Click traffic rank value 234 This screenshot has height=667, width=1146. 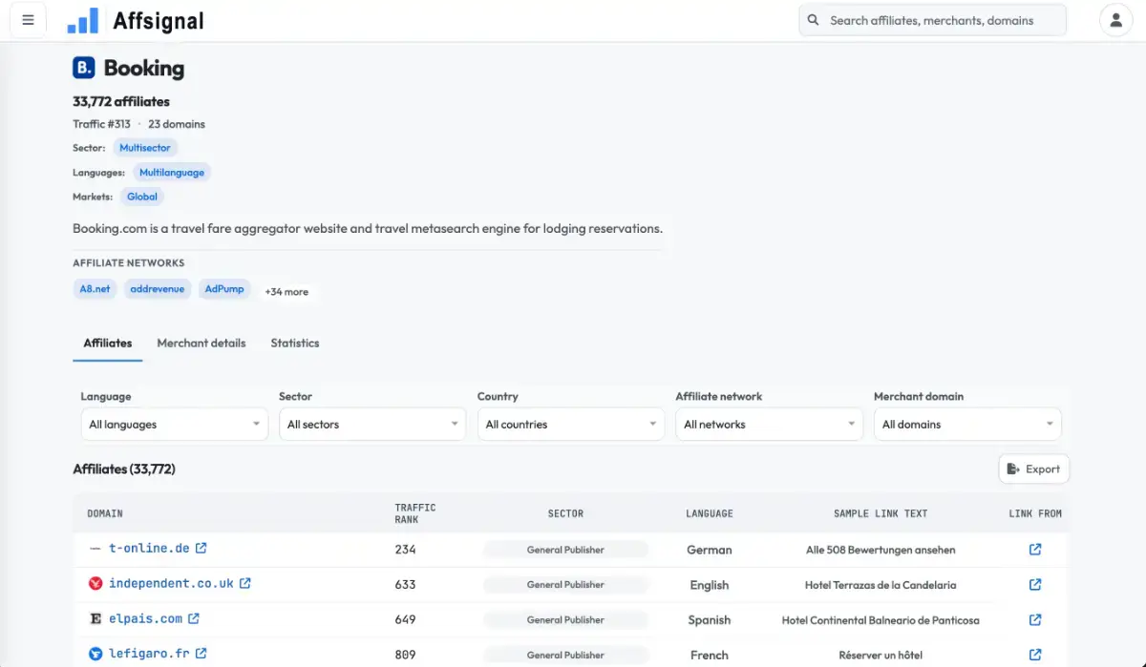(405, 550)
